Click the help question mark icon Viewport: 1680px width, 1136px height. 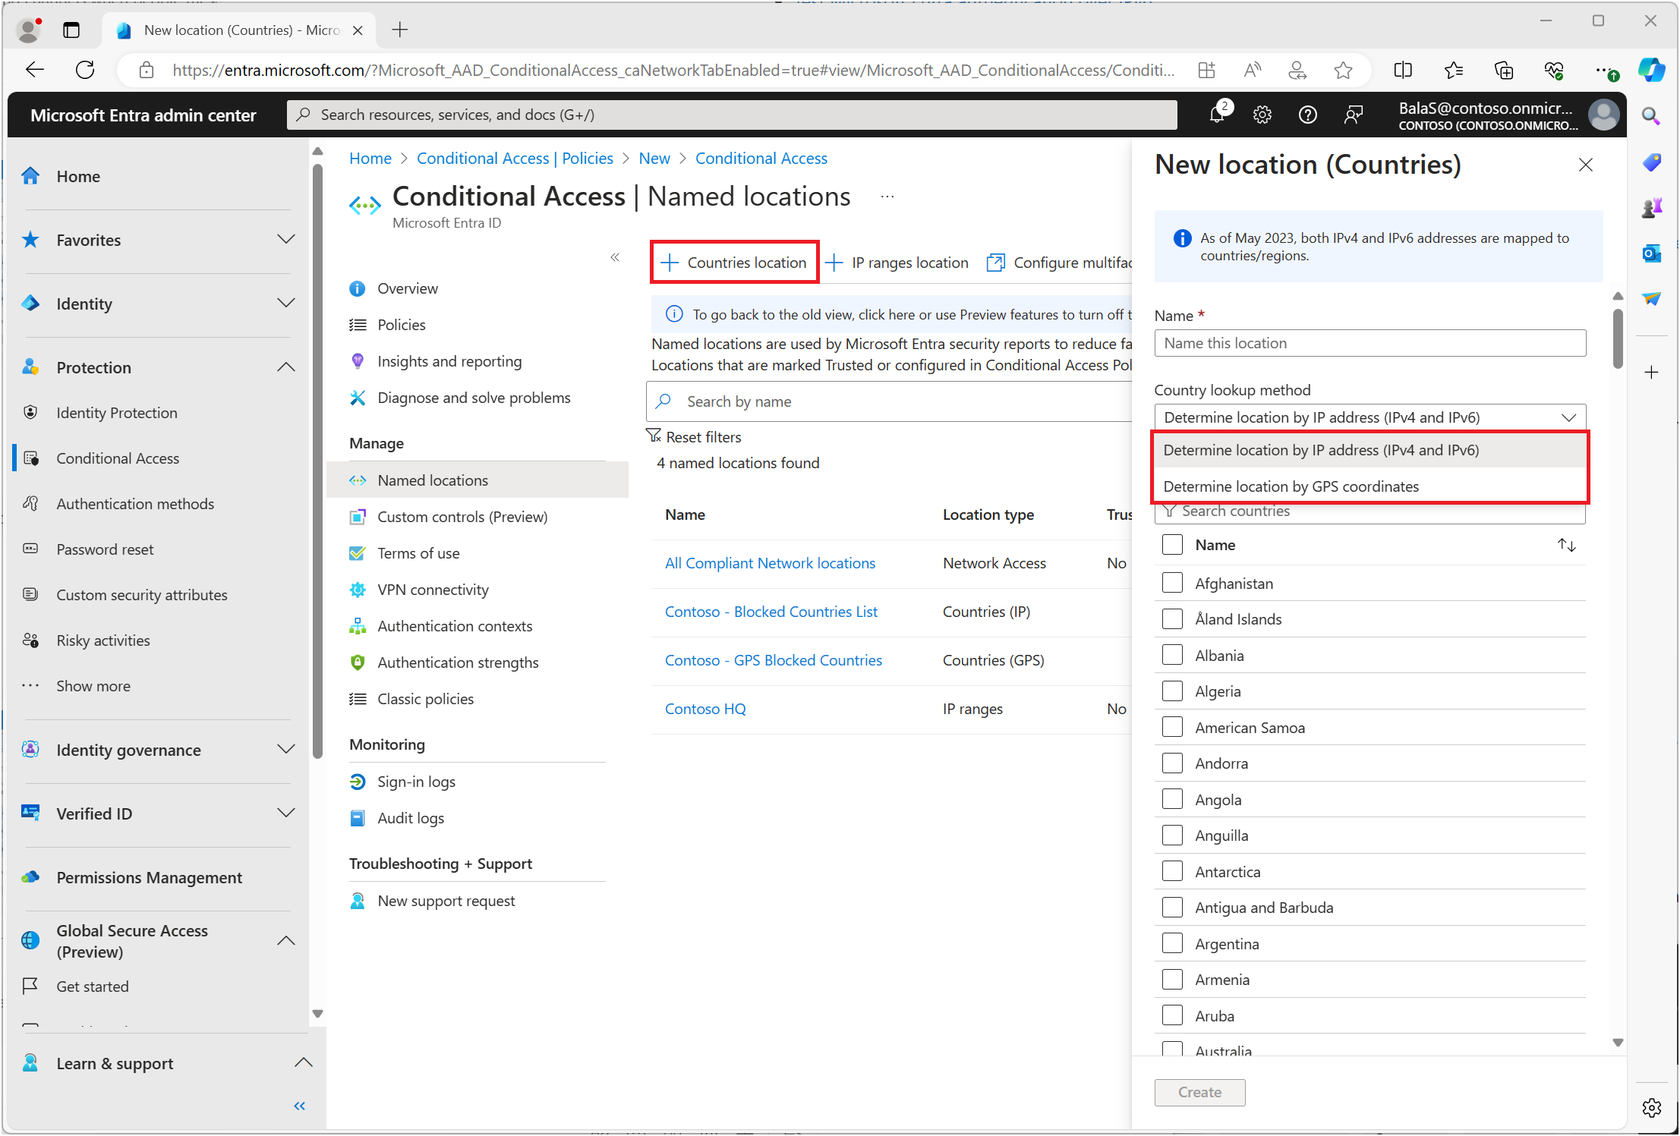[x=1307, y=115]
